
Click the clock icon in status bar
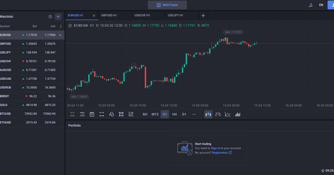[323, 171]
